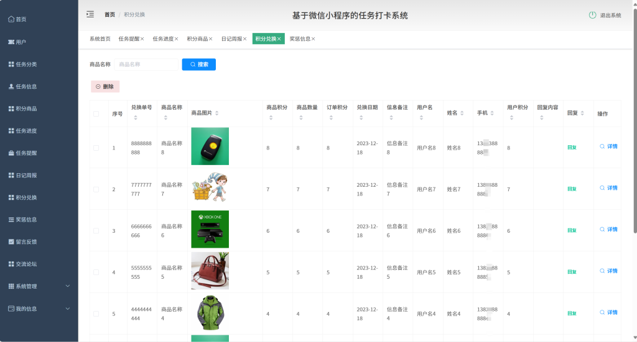Click 回复 for 用户名8 row

pyautogui.click(x=572, y=148)
